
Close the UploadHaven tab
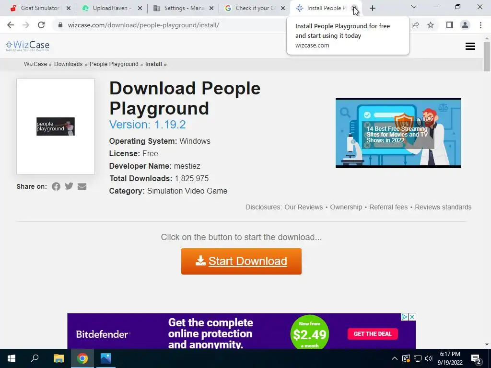coord(140,8)
